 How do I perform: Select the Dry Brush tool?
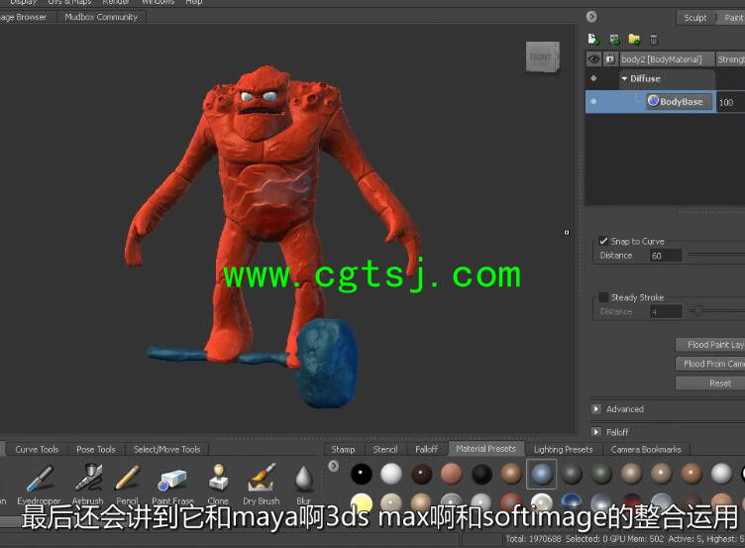[261, 484]
